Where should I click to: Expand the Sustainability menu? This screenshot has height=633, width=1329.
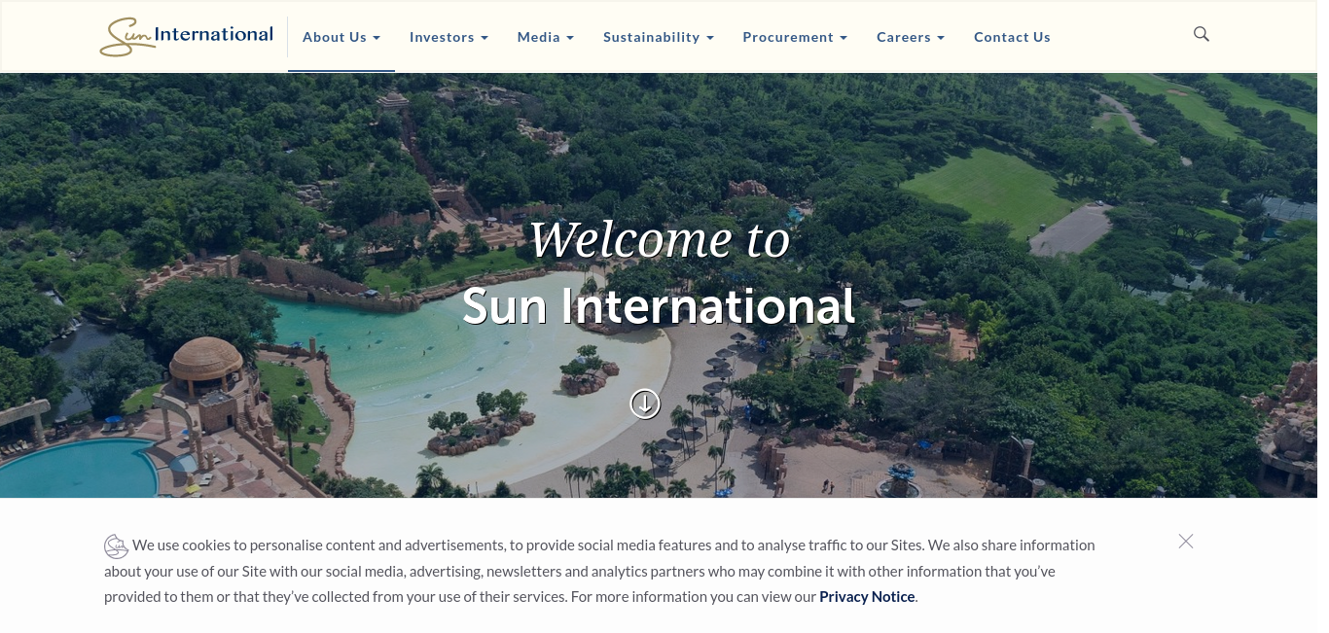[x=659, y=37]
